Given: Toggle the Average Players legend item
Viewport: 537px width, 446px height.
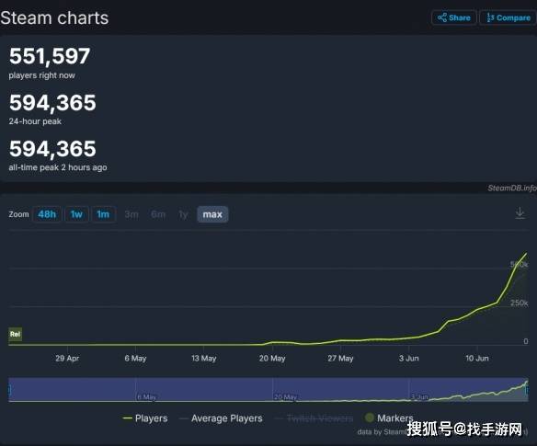Looking at the screenshot, I should (222, 418).
